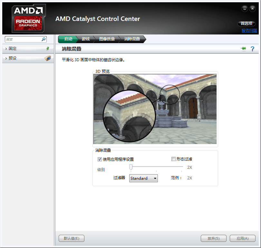Click the preset icon beside 预设
261x248 pixels.
pos(48,58)
